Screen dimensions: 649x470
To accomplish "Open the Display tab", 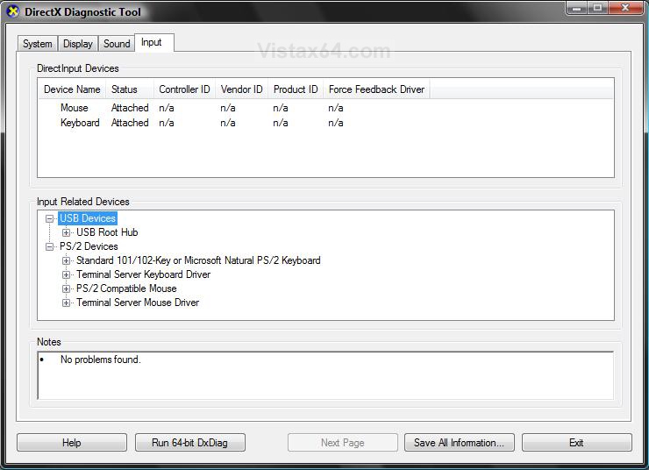I will click(78, 44).
